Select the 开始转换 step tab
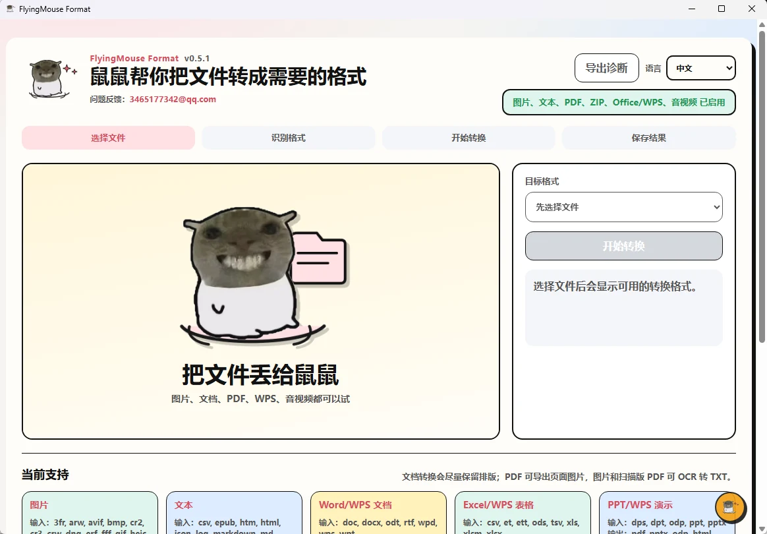The height and width of the screenshot is (534, 767). (469, 138)
